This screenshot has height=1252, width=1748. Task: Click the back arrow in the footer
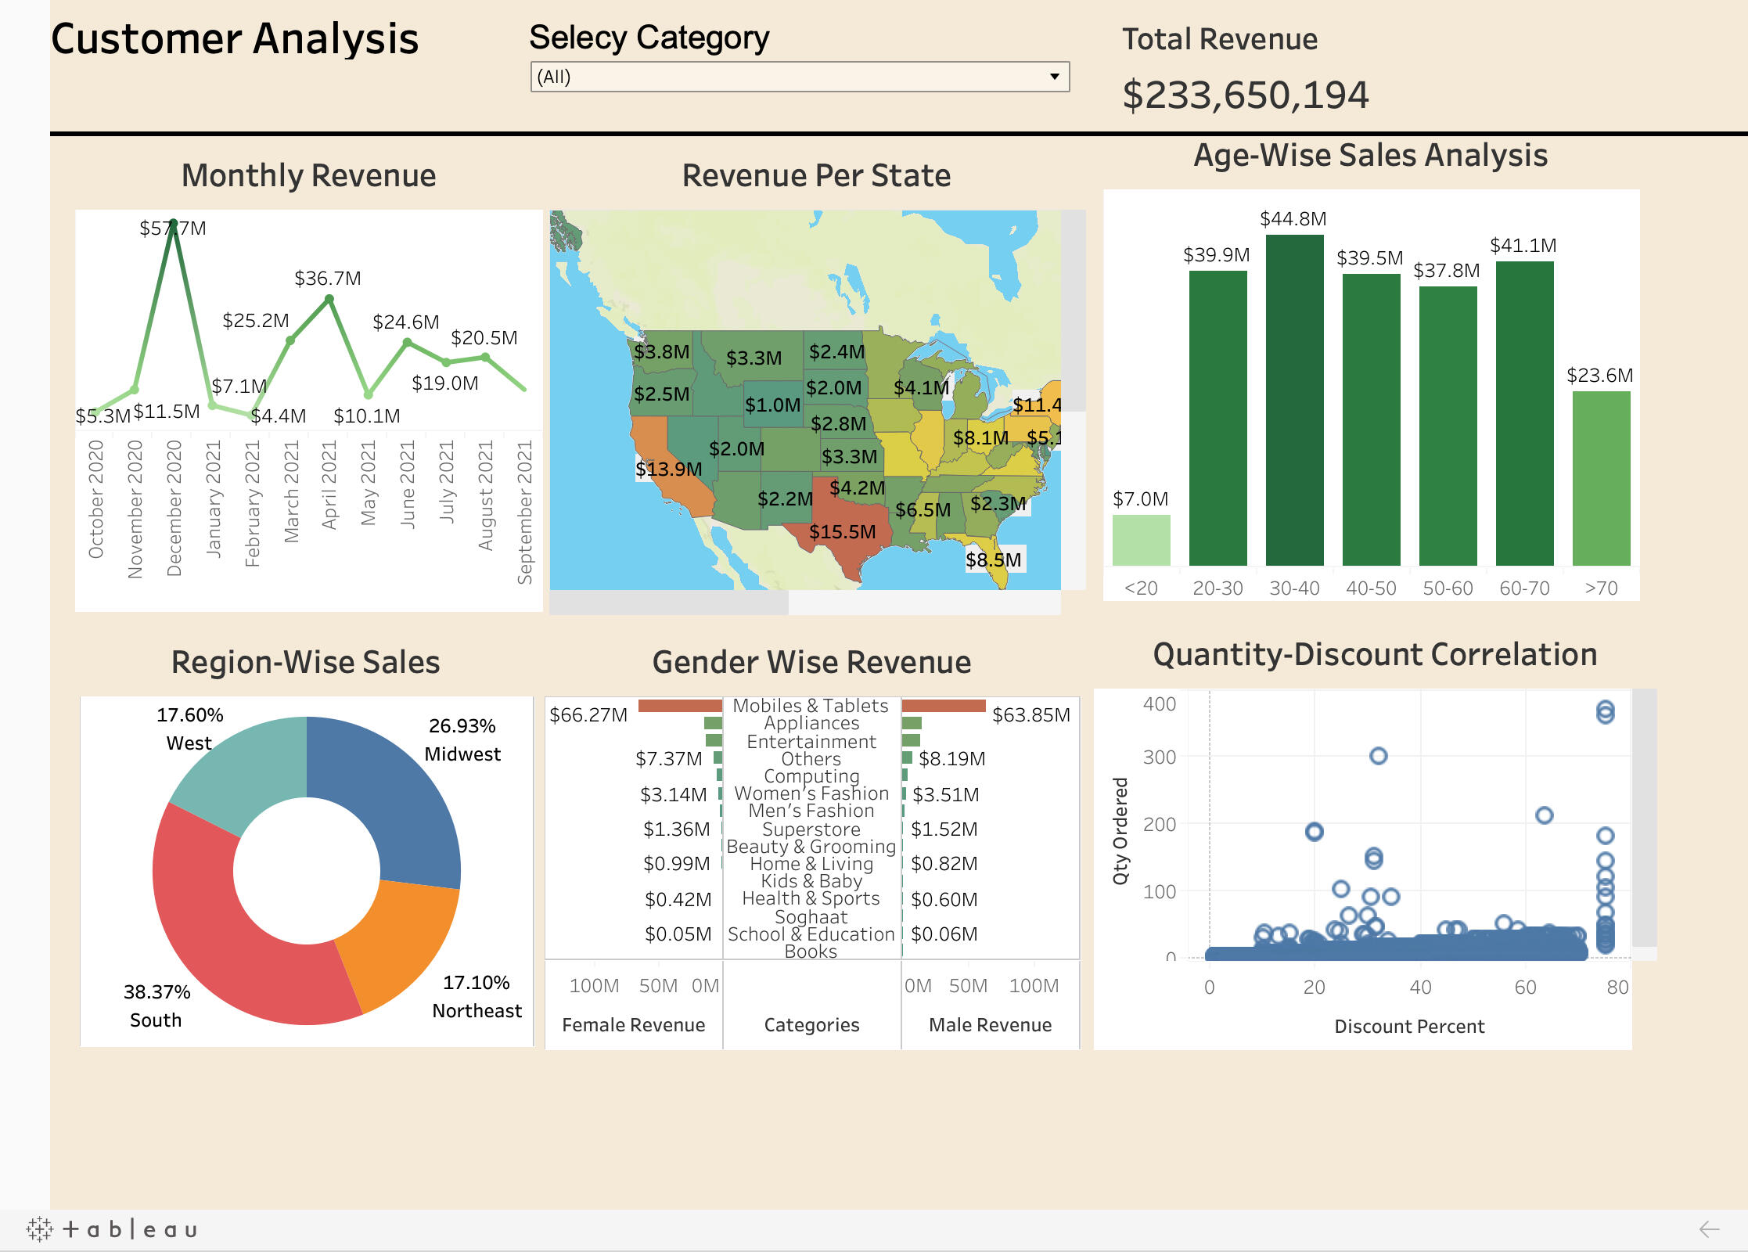tap(1709, 1229)
